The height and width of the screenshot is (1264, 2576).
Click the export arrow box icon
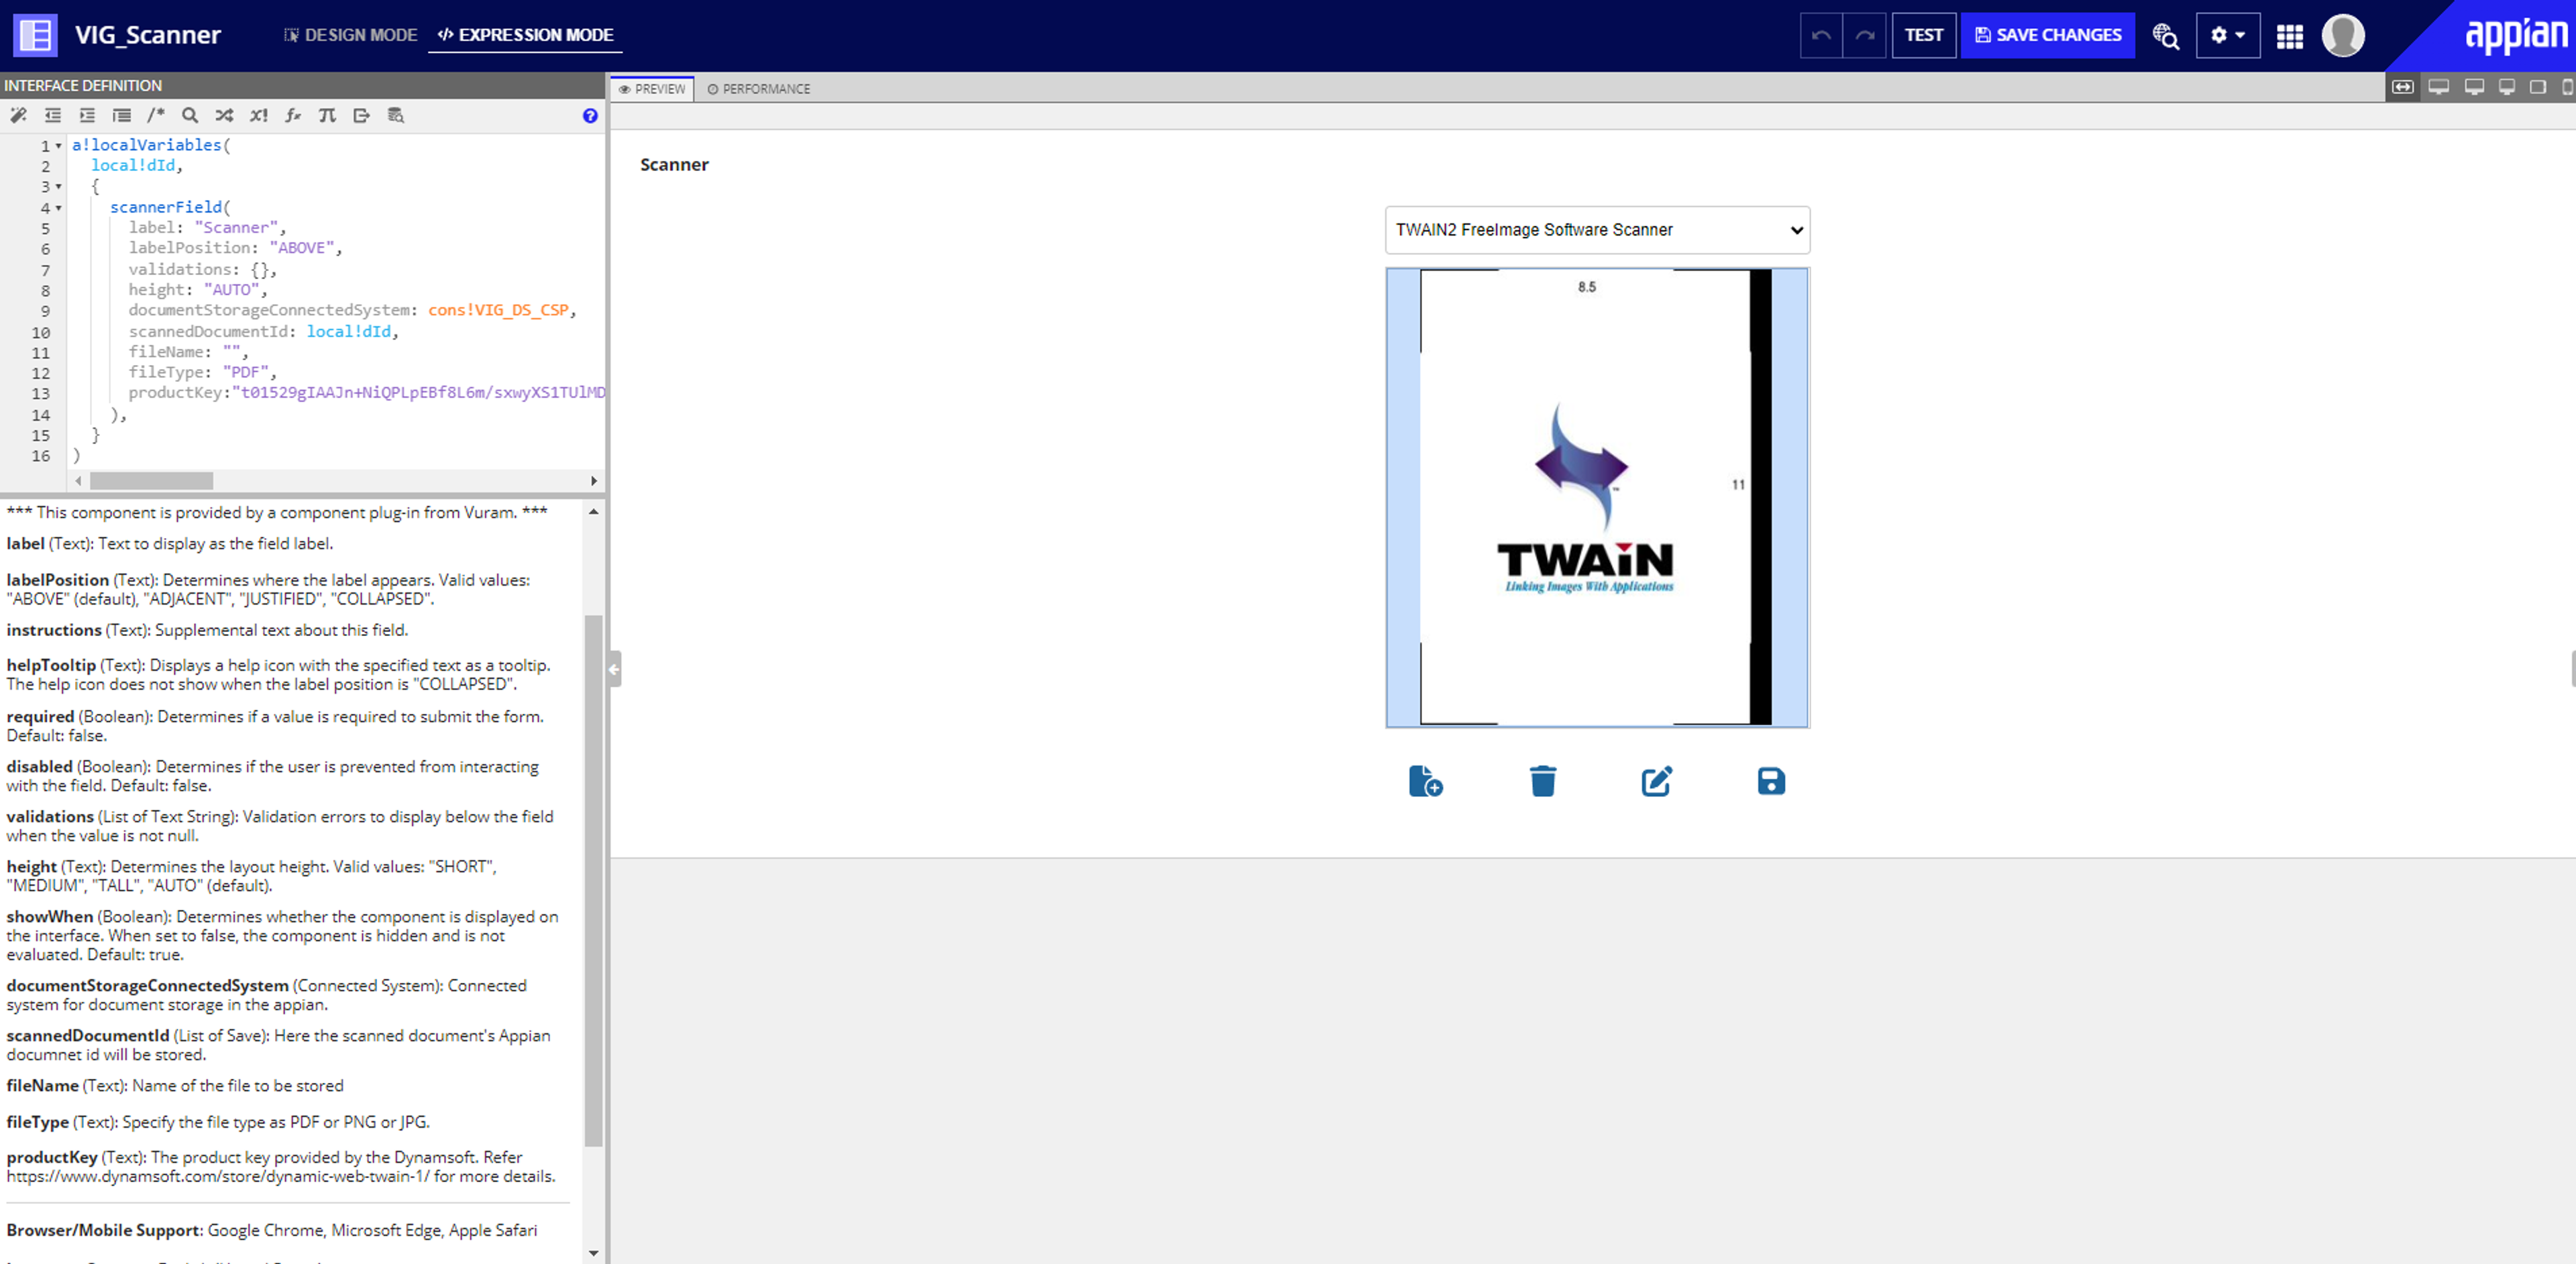(362, 116)
